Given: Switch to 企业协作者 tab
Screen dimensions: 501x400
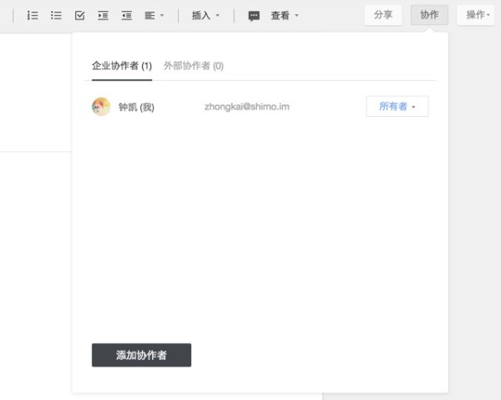Looking at the screenshot, I should pyautogui.click(x=121, y=65).
